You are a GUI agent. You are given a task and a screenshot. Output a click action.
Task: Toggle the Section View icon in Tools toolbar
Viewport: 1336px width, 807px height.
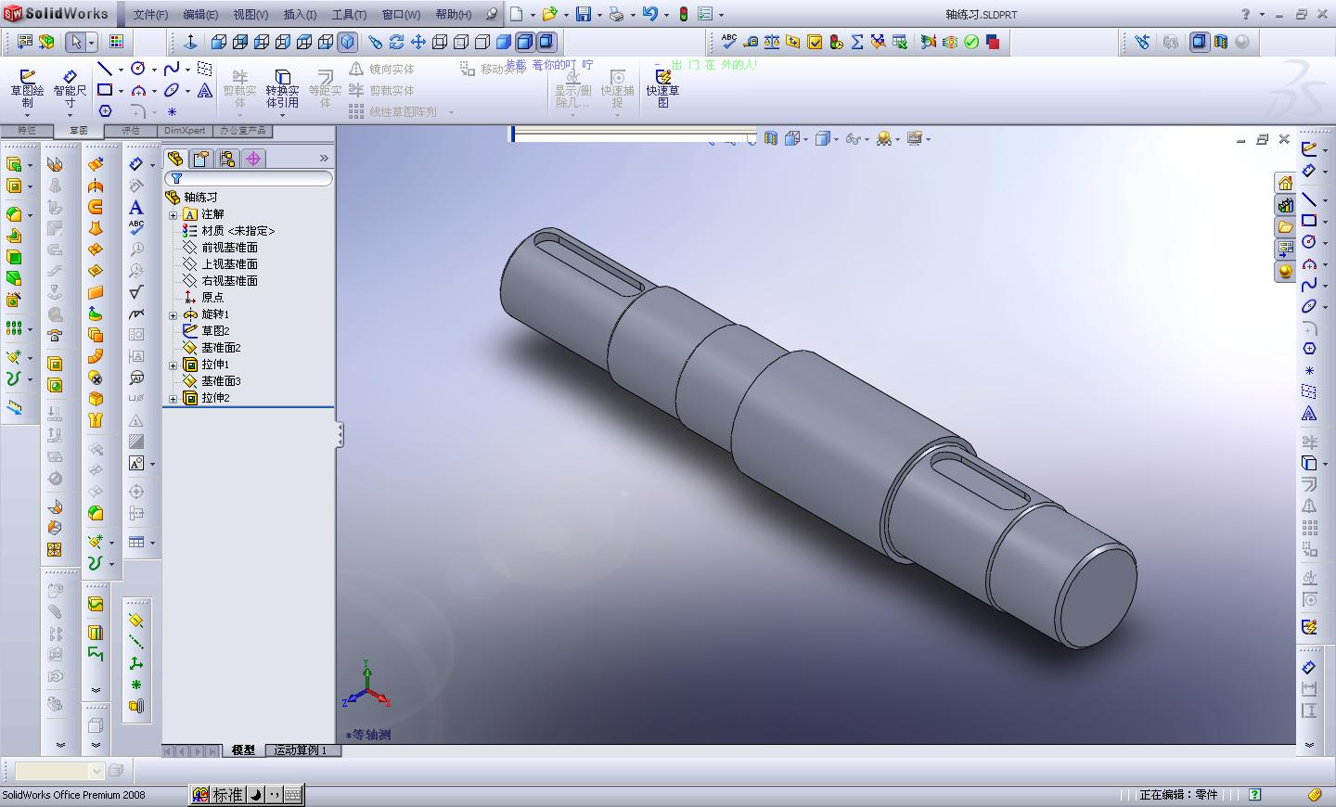coord(1220,42)
